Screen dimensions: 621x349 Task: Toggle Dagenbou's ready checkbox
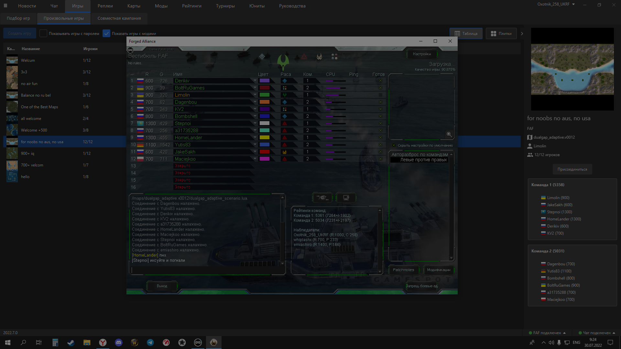[380, 102]
